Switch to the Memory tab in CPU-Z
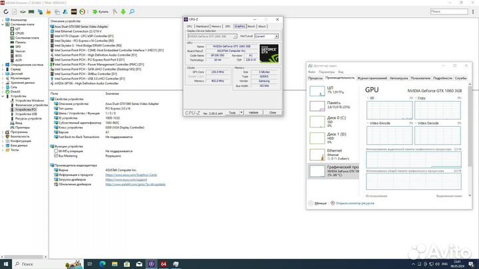 216,27
